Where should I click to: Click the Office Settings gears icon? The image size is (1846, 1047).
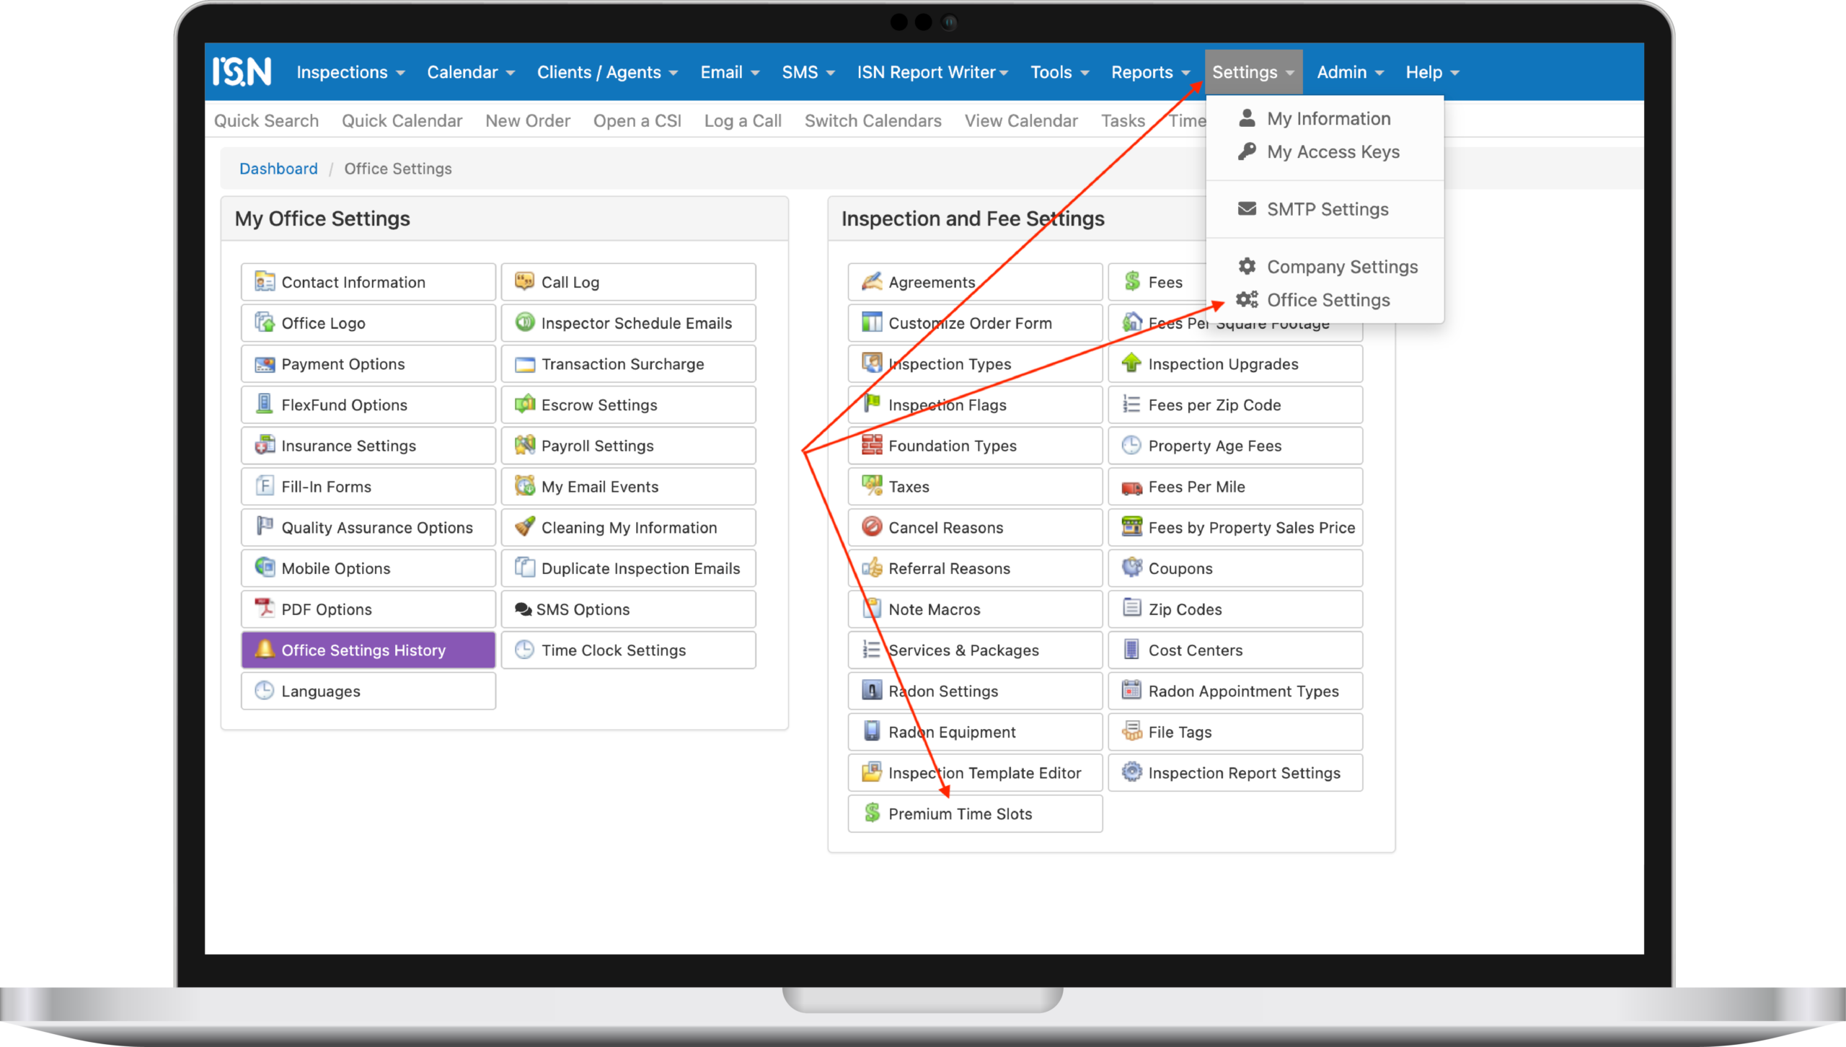point(1247,300)
